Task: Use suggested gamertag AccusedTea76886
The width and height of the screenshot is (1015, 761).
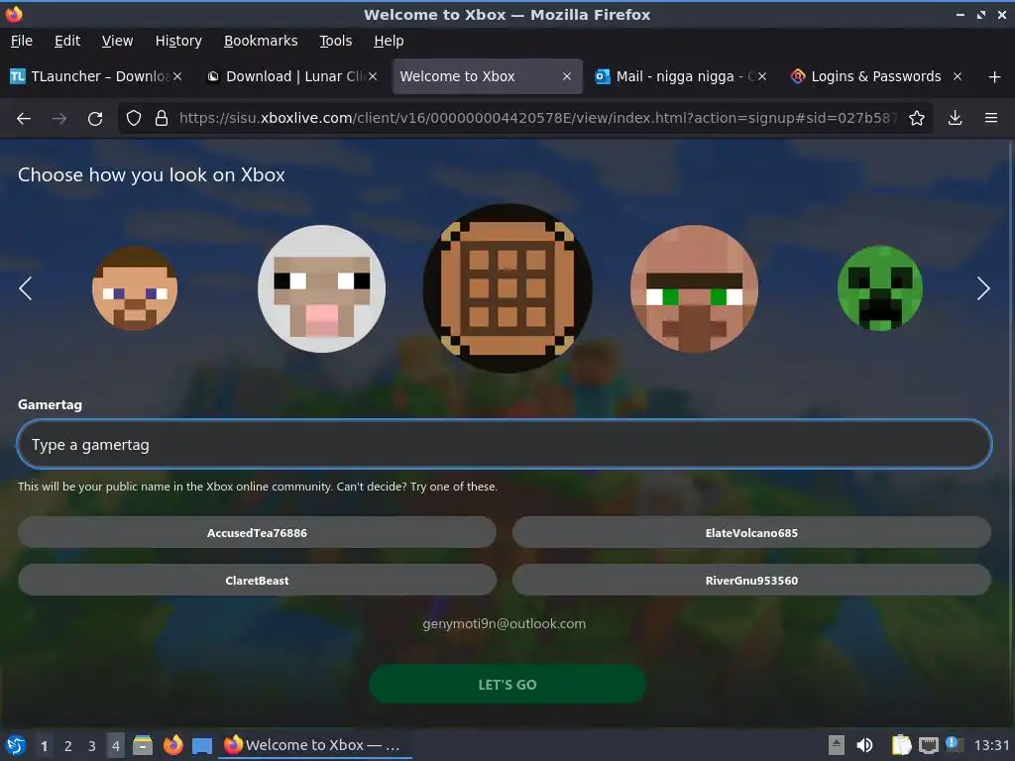Action: pos(257,532)
